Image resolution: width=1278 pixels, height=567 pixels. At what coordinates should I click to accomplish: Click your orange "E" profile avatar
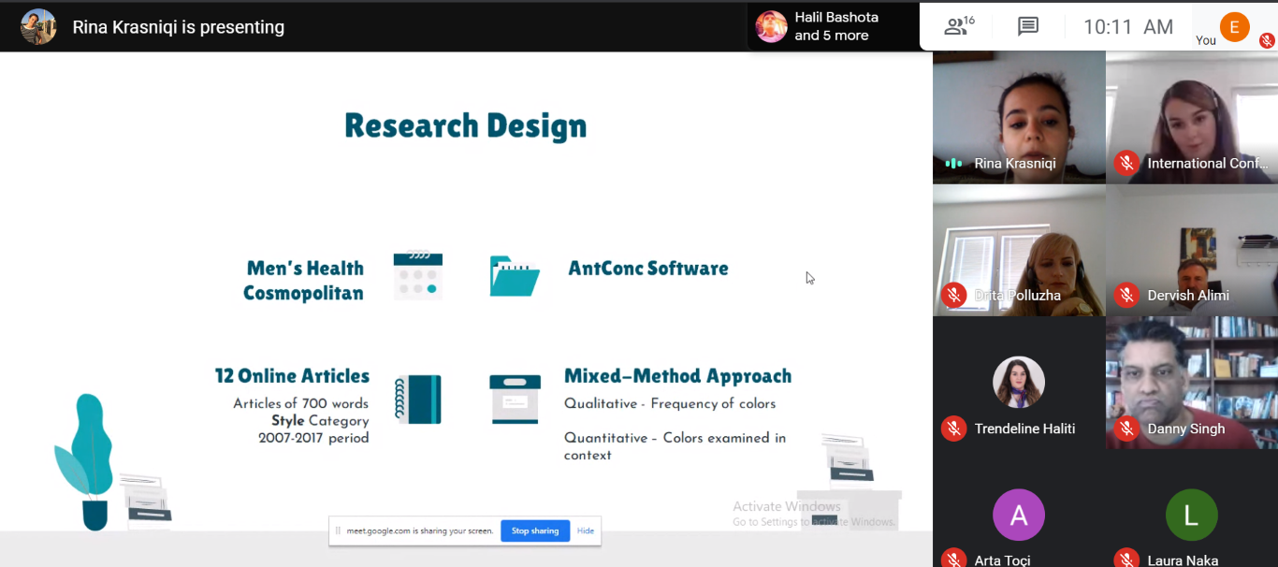pyautogui.click(x=1234, y=26)
